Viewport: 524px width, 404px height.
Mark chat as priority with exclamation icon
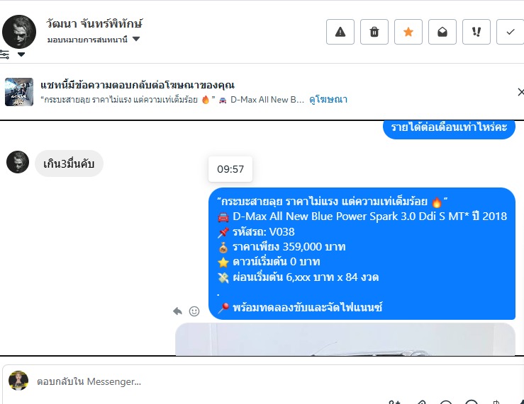pyautogui.click(x=476, y=32)
